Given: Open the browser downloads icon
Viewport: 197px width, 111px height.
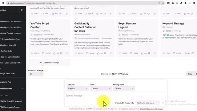Looking at the screenshot, I should click(x=190, y=3).
